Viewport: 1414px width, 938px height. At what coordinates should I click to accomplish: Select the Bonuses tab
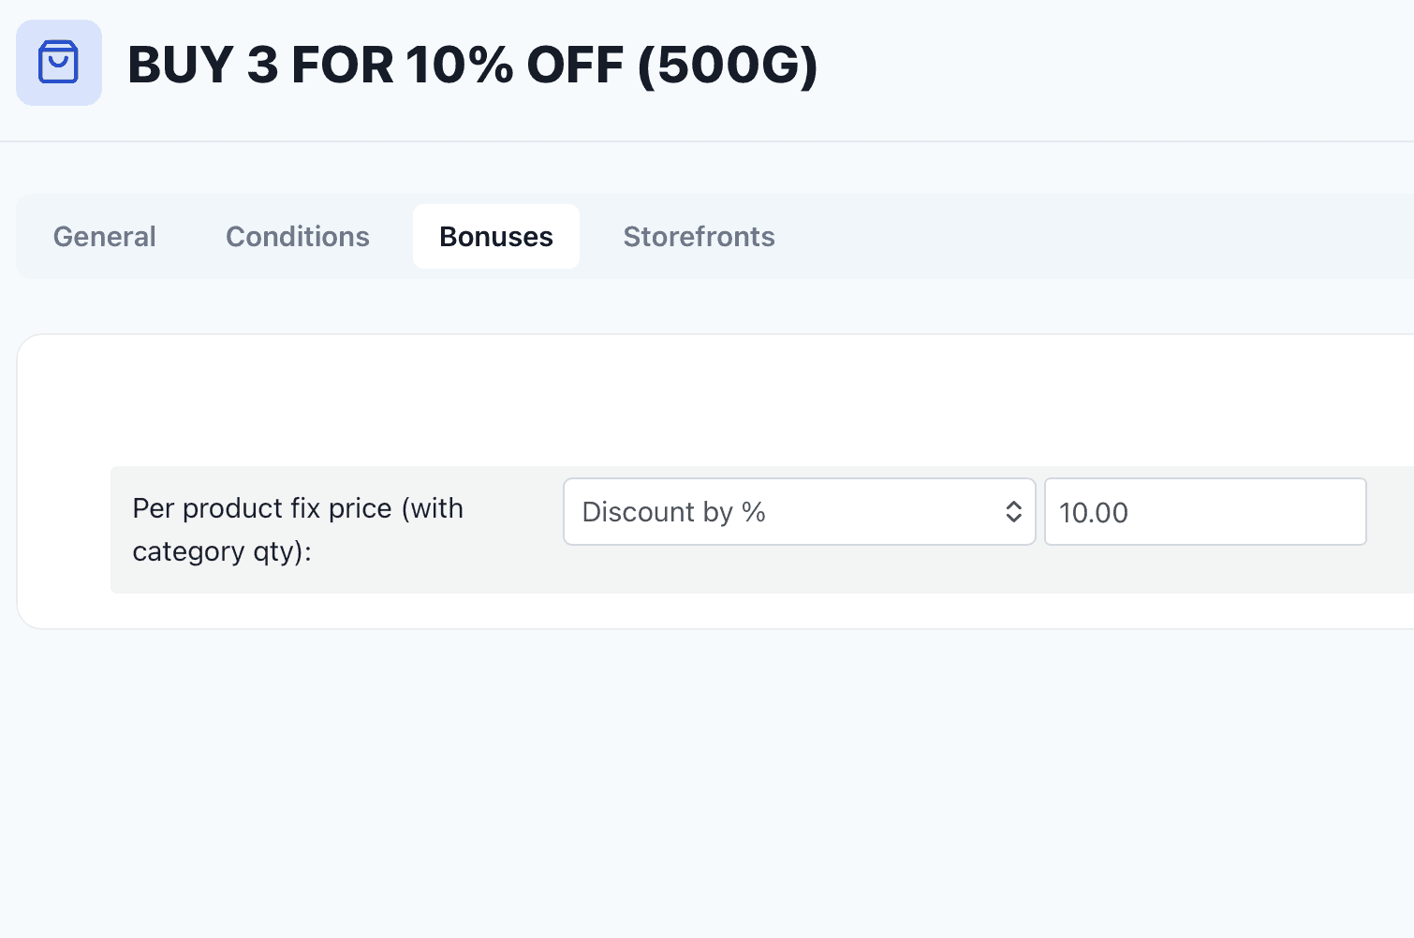(496, 237)
